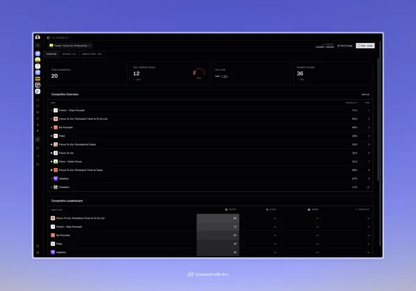The height and width of the screenshot is (291, 416).
Task: Click the user avatar at the sidebar top
Action: pyautogui.click(x=38, y=37)
